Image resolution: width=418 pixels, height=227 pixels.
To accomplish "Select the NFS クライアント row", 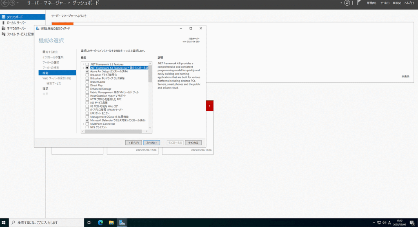I will [x=99, y=127].
